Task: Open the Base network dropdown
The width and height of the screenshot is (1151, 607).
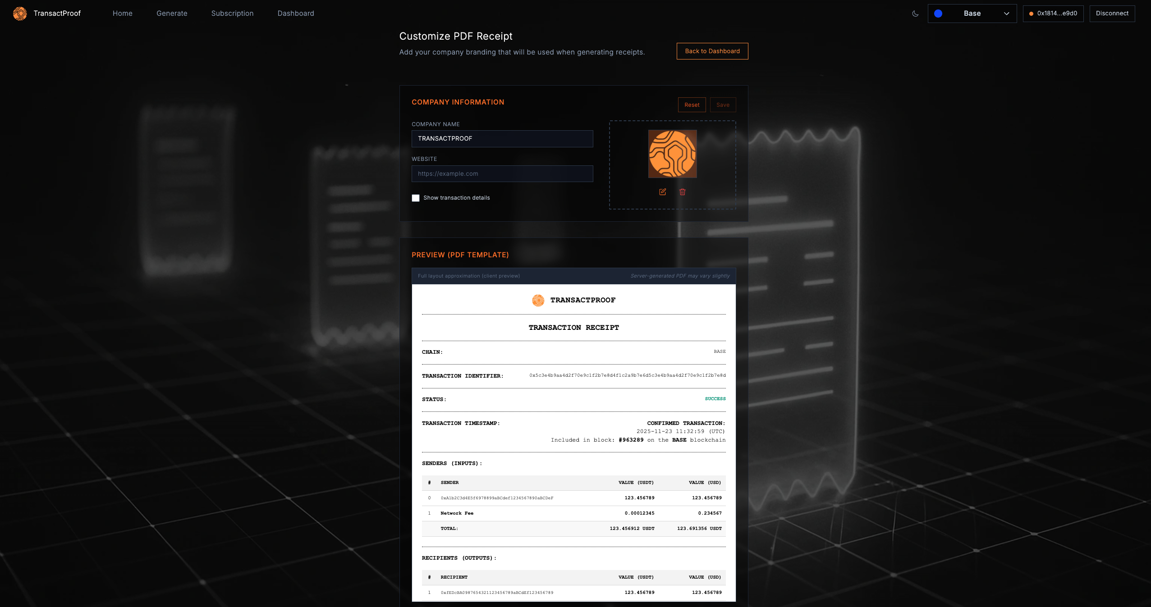Action: [x=972, y=13]
